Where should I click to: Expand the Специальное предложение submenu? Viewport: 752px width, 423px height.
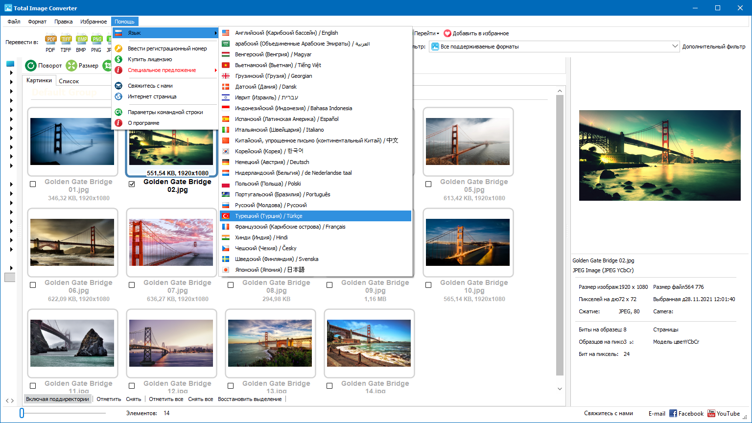click(x=162, y=70)
